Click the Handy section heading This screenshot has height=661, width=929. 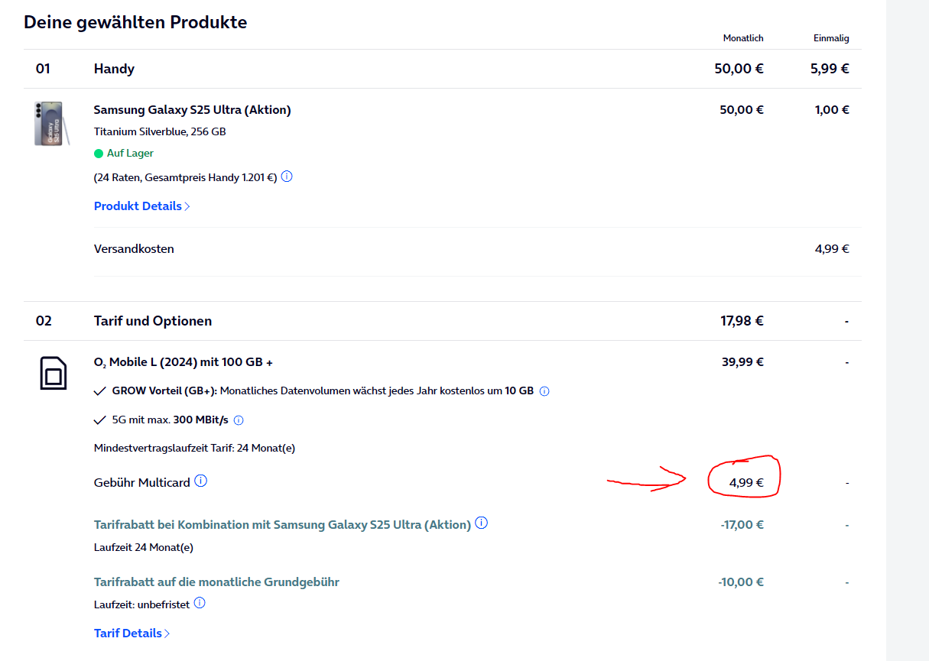coord(114,69)
